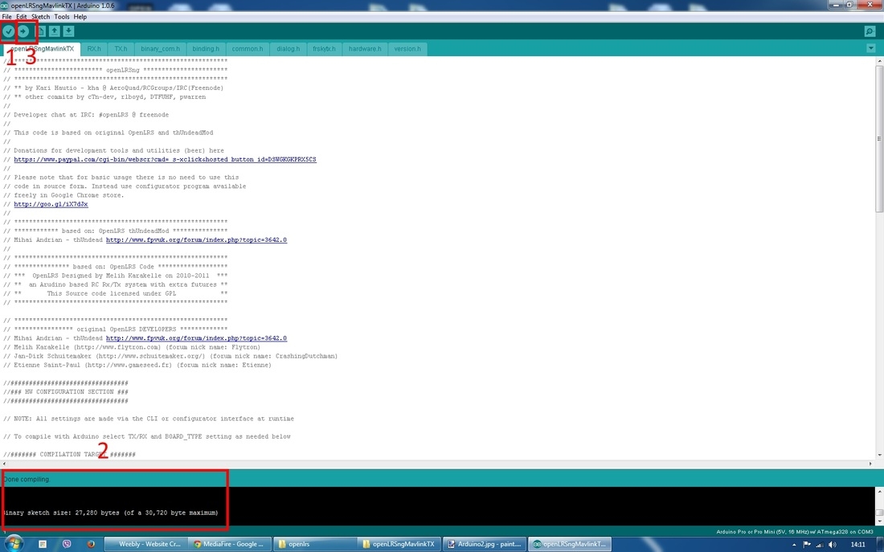Open the File menu
This screenshot has width=884, height=552.
coord(6,17)
